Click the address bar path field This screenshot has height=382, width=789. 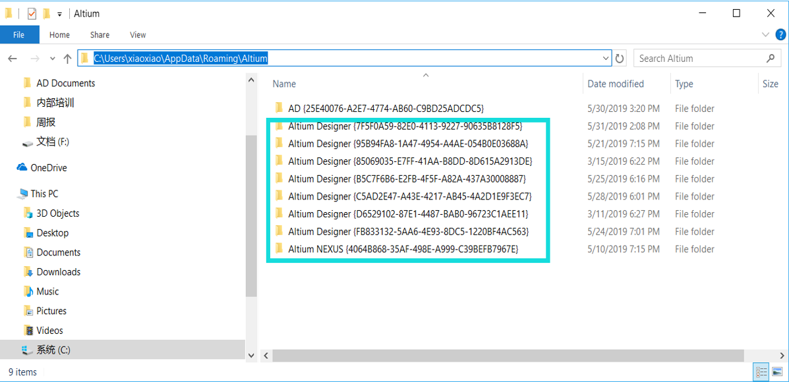coord(344,59)
